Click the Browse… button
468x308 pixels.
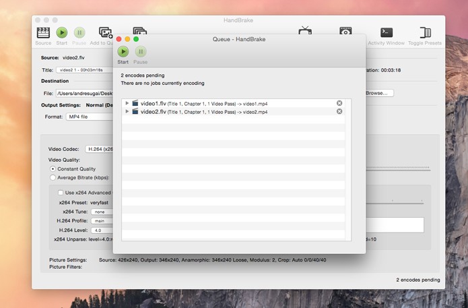(379, 93)
